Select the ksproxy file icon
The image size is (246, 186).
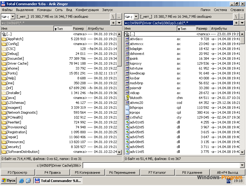[127, 63]
